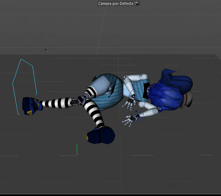
Task: Click the "Cámara por Defecto" viewport label
Action: pos(116,3)
